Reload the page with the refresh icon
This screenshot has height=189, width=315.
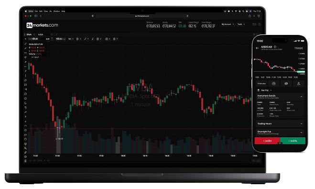(187, 16)
